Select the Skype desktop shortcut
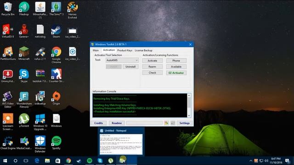 [24, 76]
